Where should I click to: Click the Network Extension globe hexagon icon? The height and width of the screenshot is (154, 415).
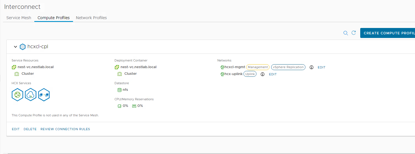click(x=17, y=95)
